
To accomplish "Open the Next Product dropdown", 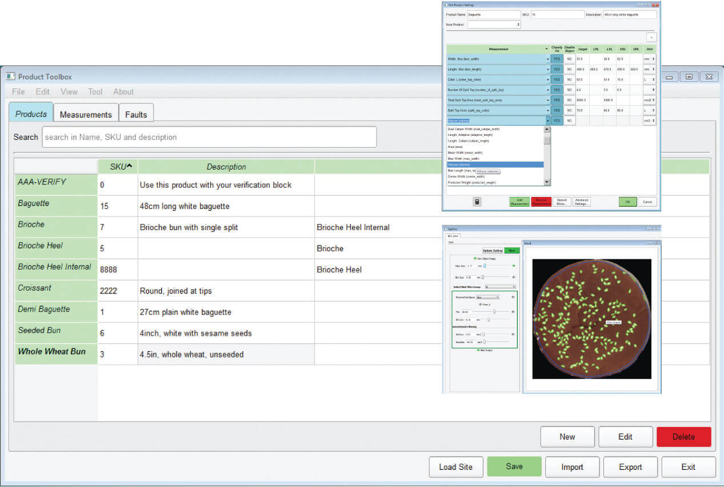I will (x=494, y=25).
